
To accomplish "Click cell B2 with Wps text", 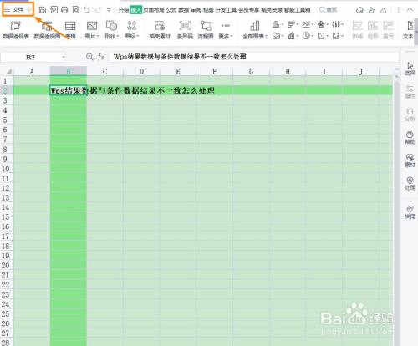I will tap(69, 90).
